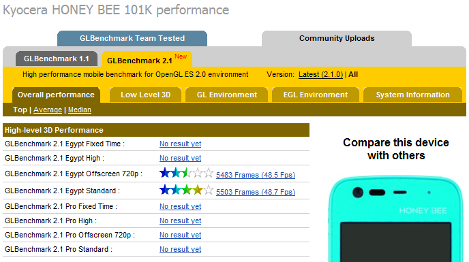Screen dimensions: 469x262
Task: Click 'GLBenchmark 2.1 Pro High :' label
Action: tap(51, 220)
